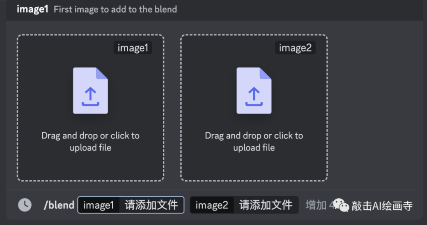Click the folded corner of image2 file icon
The width and height of the screenshot is (427, 225).
266,73
